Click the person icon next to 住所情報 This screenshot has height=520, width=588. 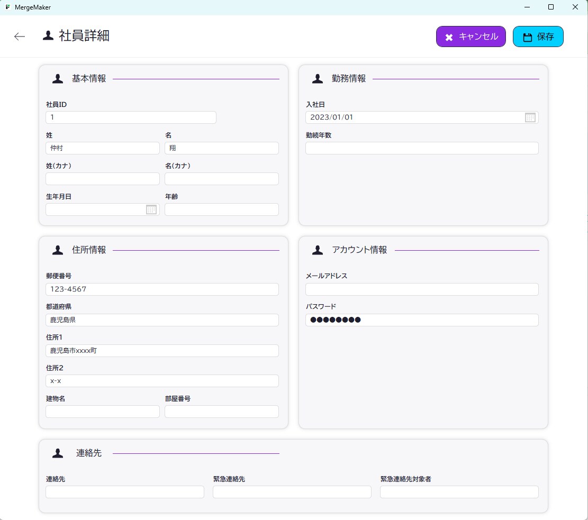(x=57, y=250)
